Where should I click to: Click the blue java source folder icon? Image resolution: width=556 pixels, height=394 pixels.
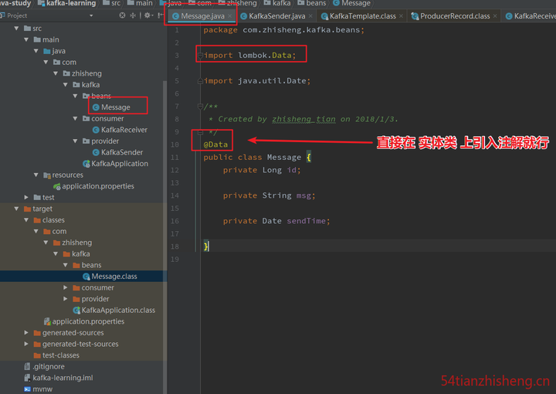47,51
